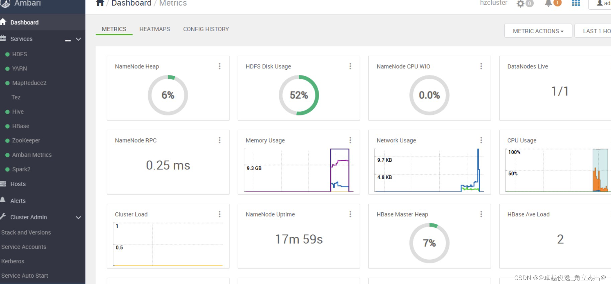Open Kerberos settings
The image size is (611, 284).
13,261
